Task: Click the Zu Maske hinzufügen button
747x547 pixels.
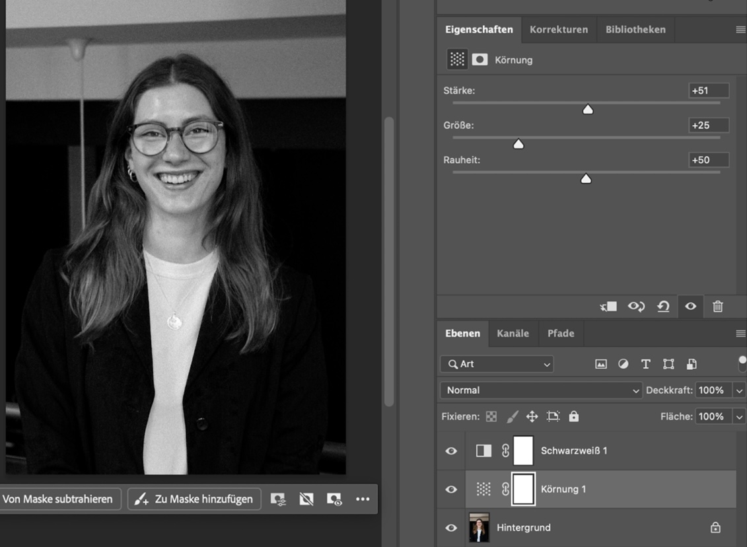Action: [194, 499]
